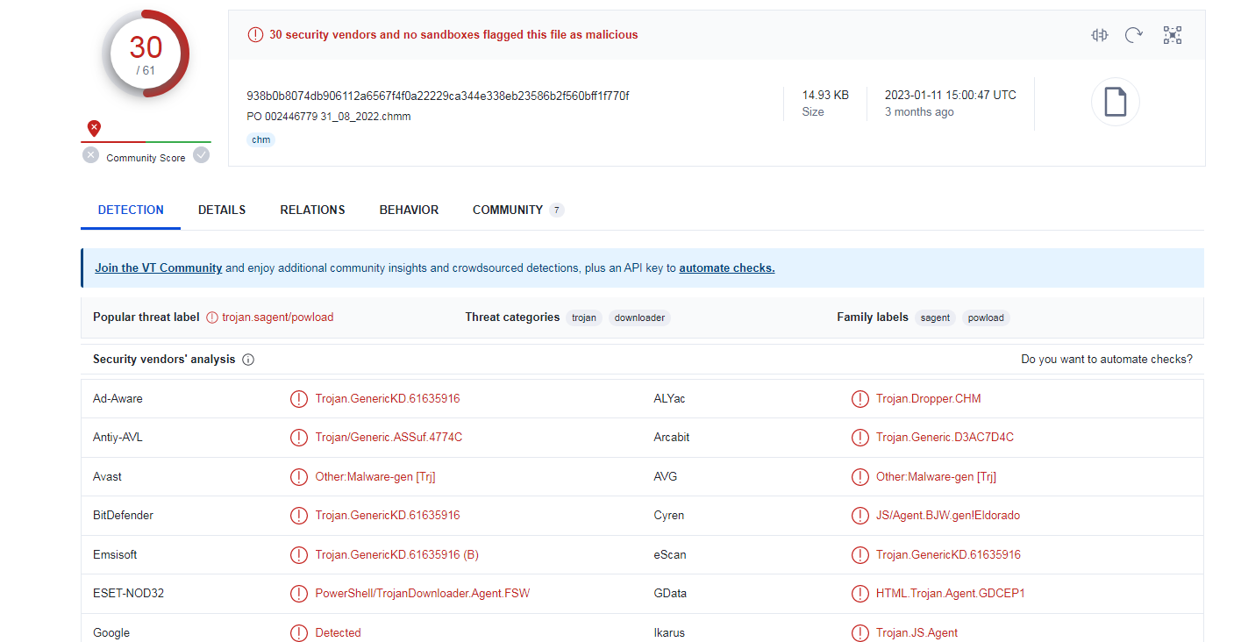Screen dimensions: 1241x642
Task: Click the Join the VT Community link
Action: coord(159,268)
